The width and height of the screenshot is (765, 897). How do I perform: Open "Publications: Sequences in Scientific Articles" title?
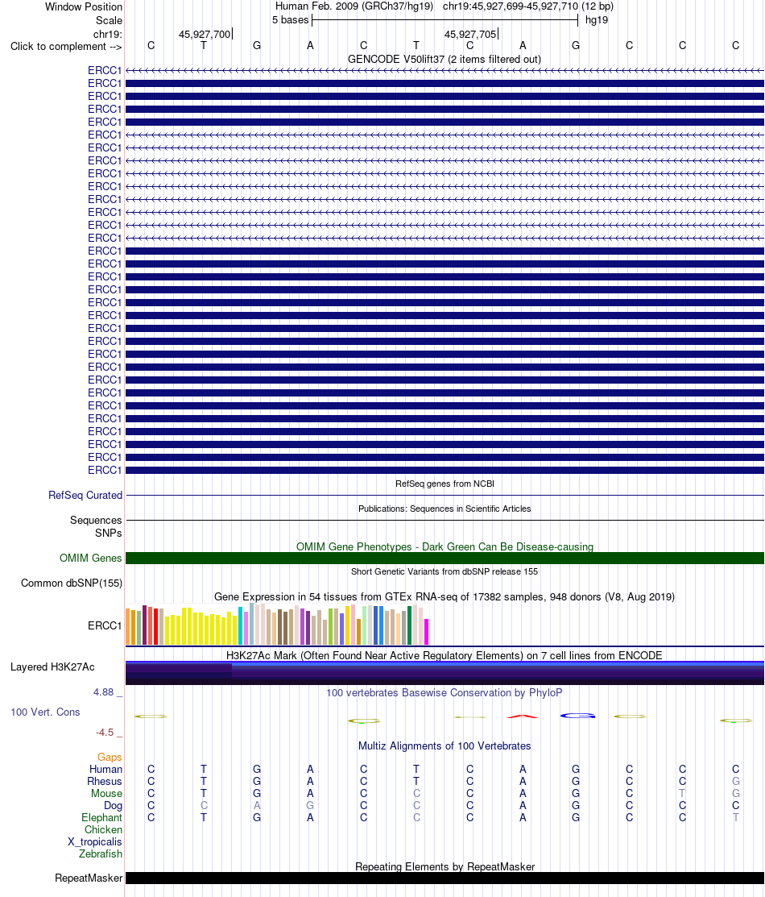445,509
